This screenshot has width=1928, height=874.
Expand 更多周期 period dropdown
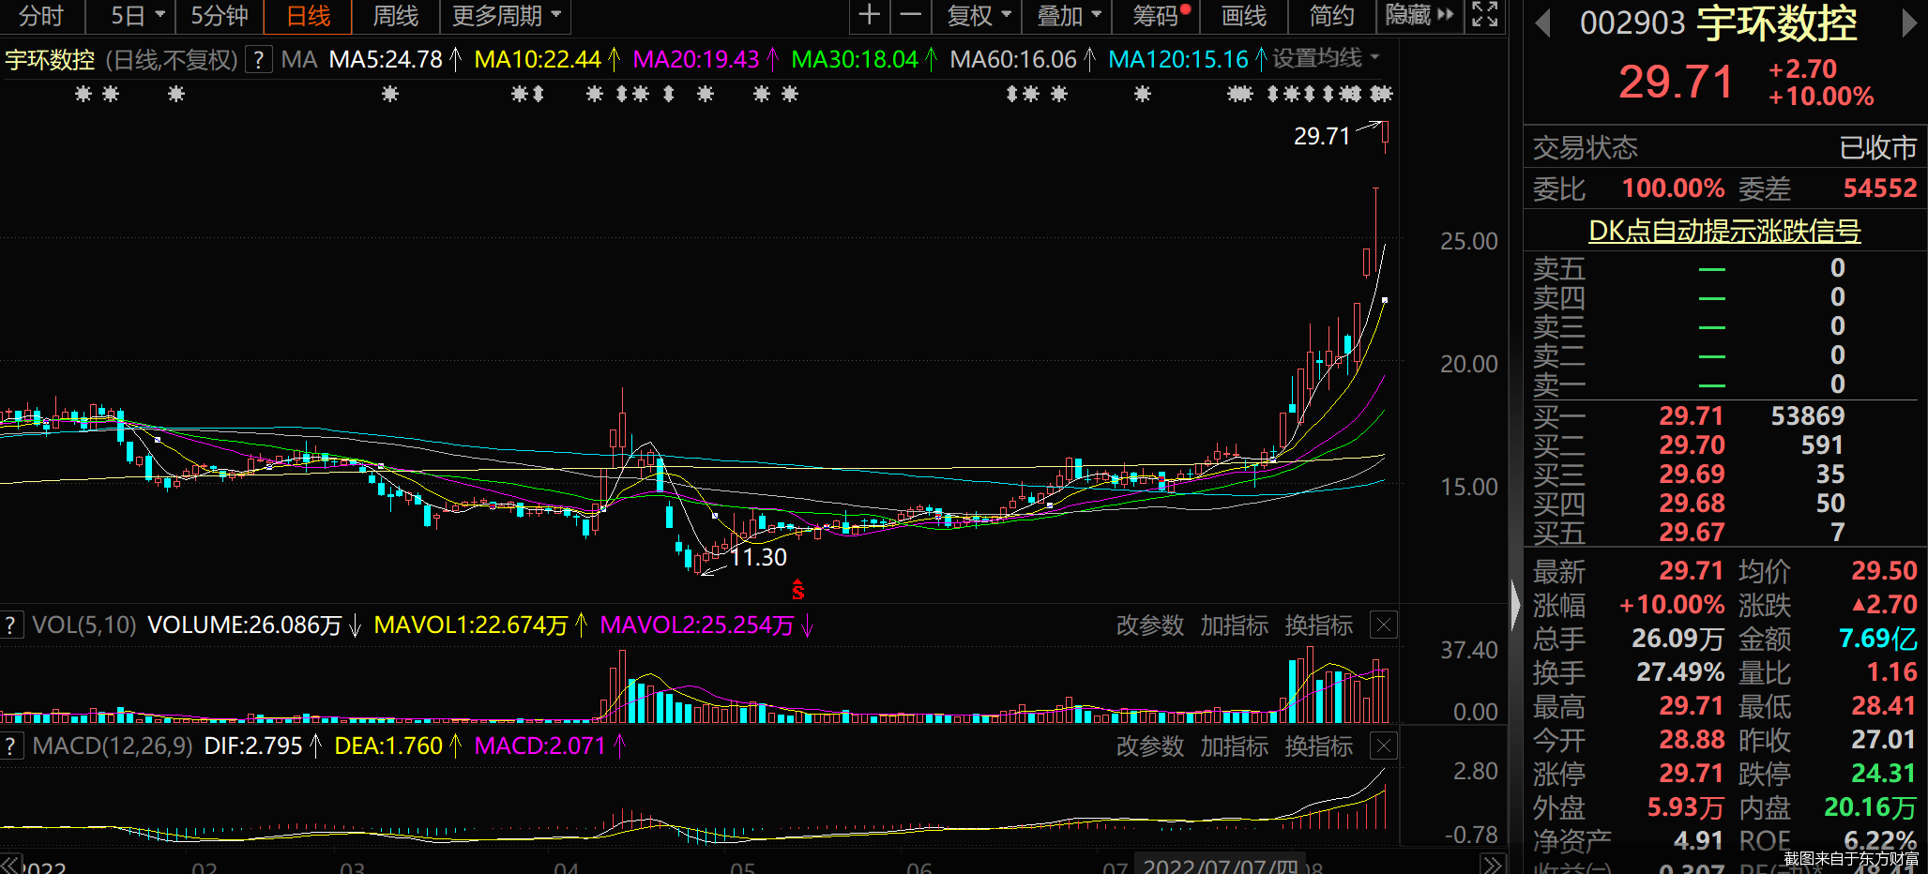[x=507, y=16]
